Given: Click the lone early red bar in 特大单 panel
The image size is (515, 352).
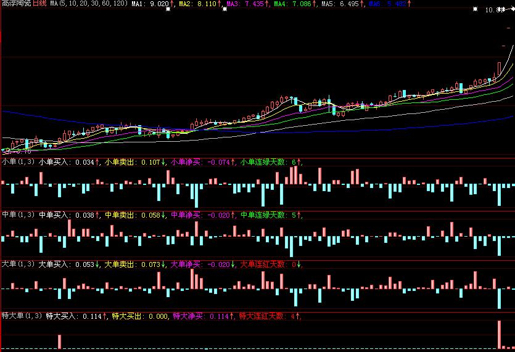Looking at the screenshot, I should pyautogui.click(x=59, y=342).
